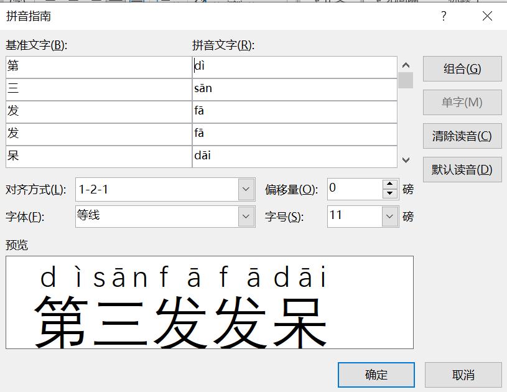Open the 字号 size dropdown
The height and width of the screenshot is (392, 507).
(x=389, y=217)
